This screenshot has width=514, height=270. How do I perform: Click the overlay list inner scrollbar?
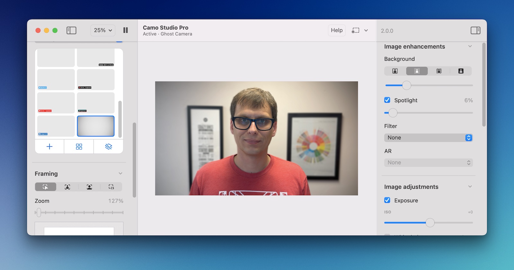point(120,119)
